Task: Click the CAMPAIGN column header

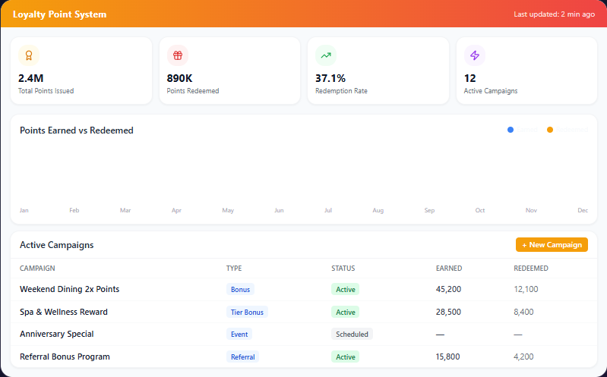Action: click(x=37, y=268)
